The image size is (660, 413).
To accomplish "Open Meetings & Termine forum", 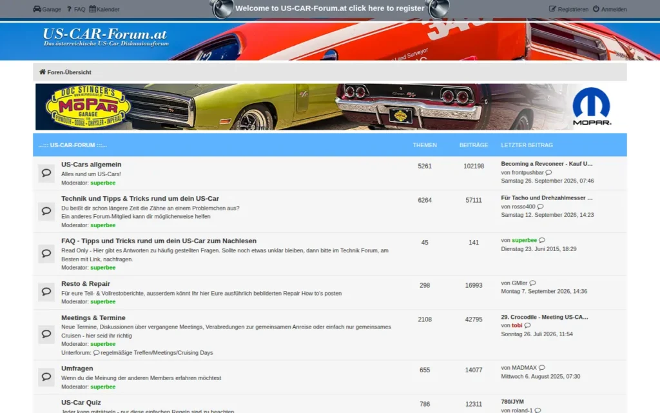I will (93, 317).
